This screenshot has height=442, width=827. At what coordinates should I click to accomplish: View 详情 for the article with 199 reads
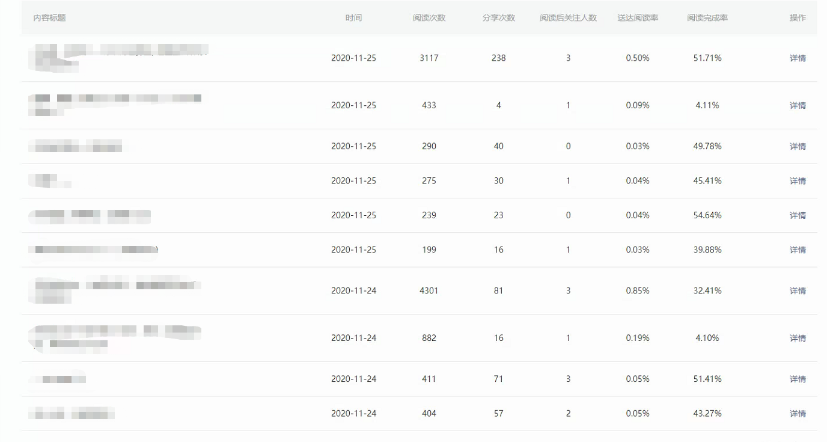point(797,250)
